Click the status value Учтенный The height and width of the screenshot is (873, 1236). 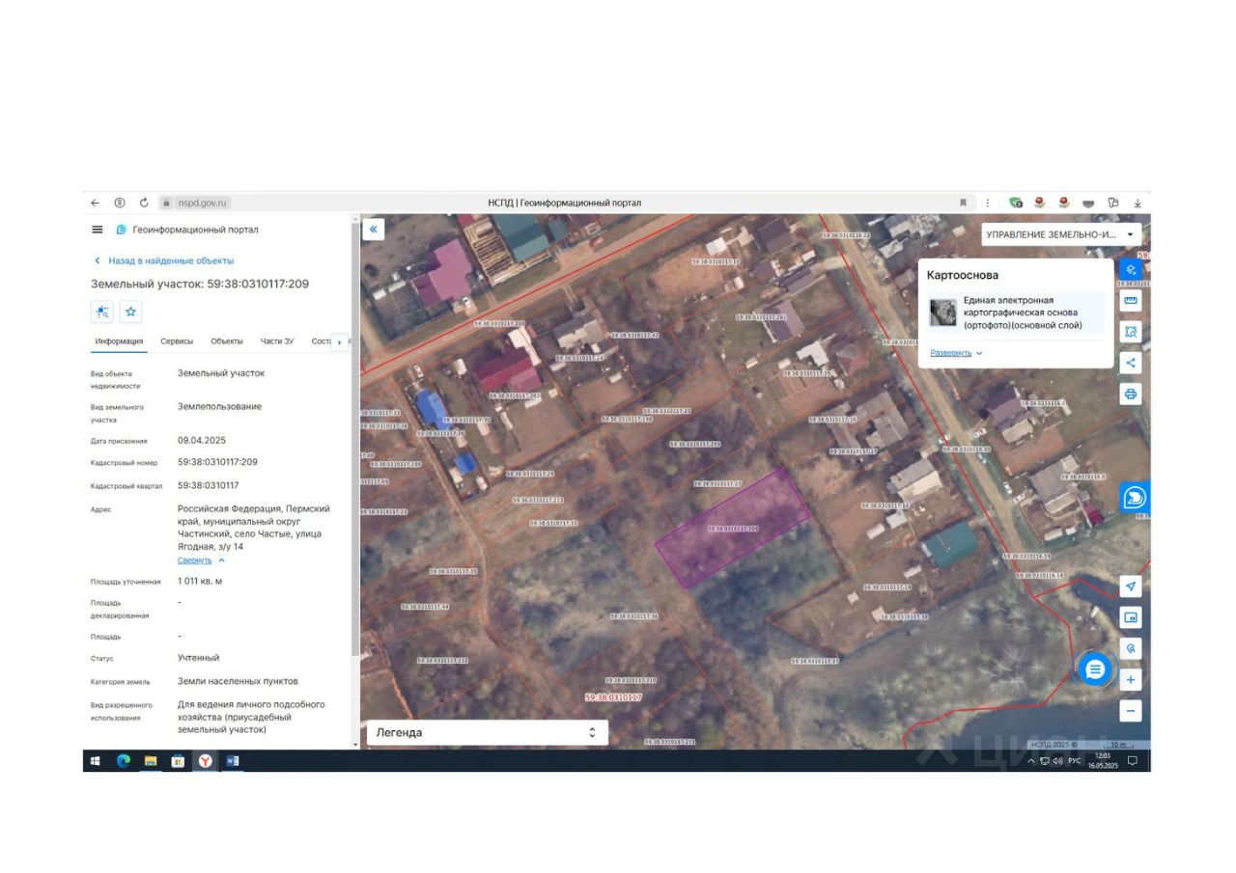click(x=198, y=658)
